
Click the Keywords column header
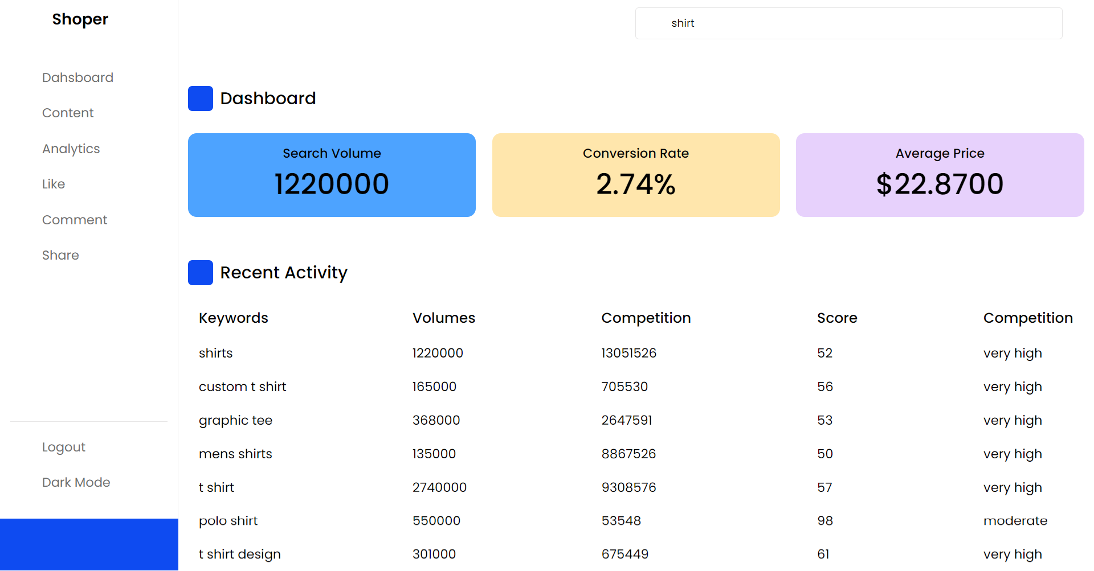[x=233, y=318]
